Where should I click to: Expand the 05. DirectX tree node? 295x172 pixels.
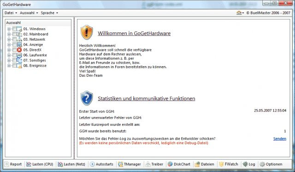(x=9, y=50)
